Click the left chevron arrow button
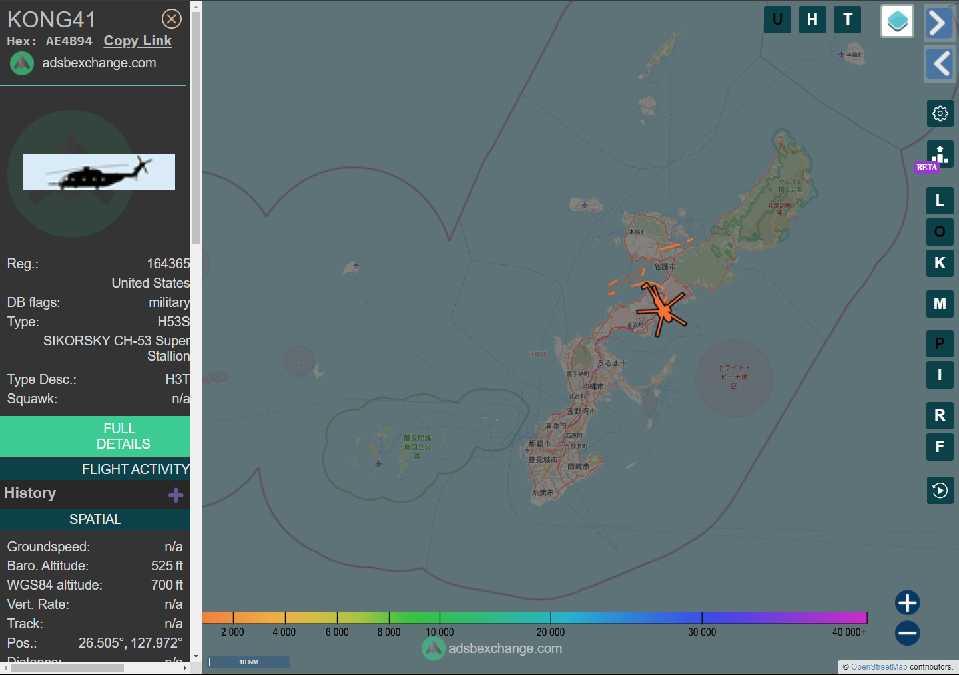The width and height of the screenshot is (959, 675). [x=939, y=64]
